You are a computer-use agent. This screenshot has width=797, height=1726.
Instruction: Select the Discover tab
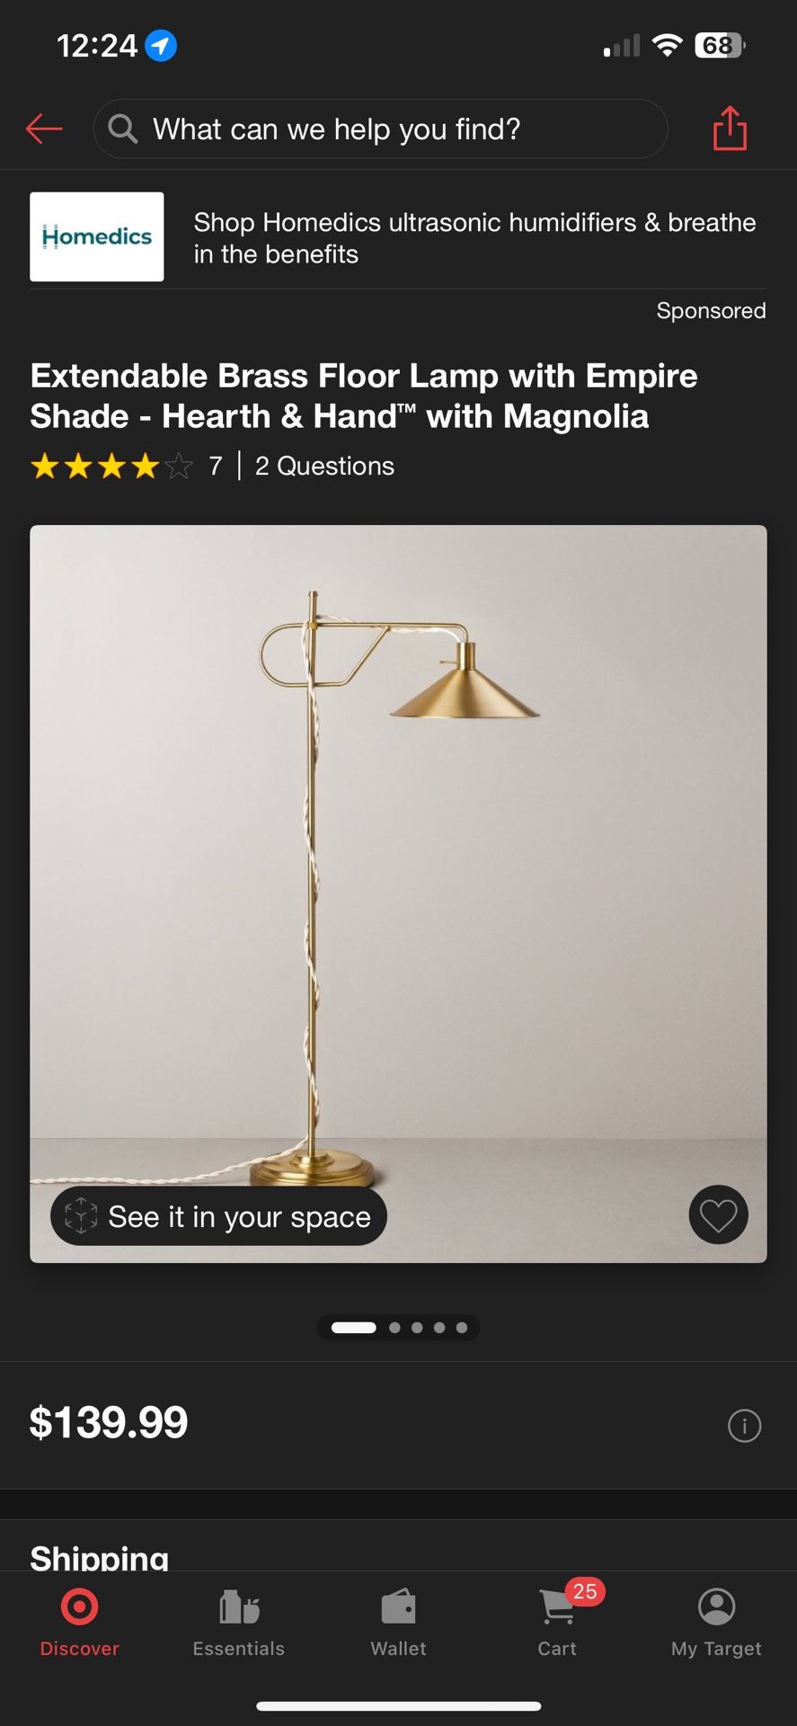80,1622
